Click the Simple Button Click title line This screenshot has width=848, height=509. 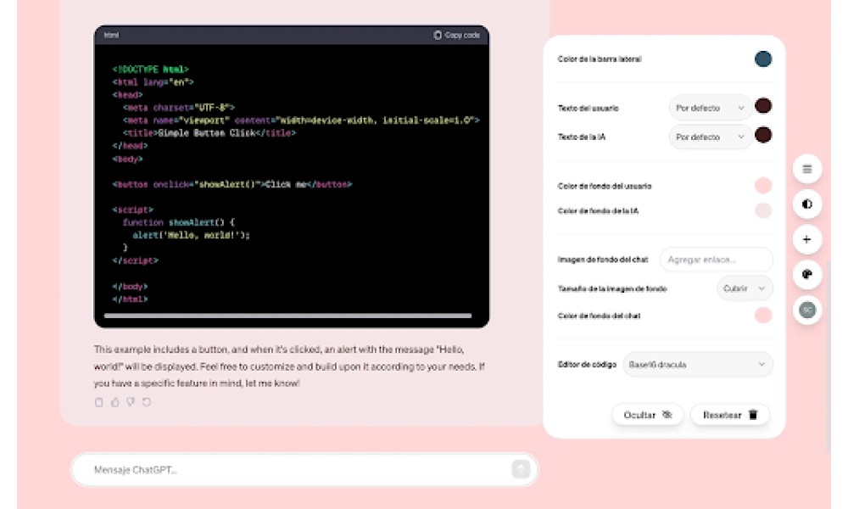pyautogui.click(x=209, y=133)
